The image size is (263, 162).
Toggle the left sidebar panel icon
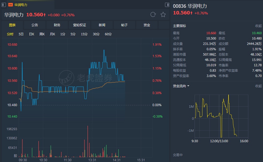coord(4,5)
